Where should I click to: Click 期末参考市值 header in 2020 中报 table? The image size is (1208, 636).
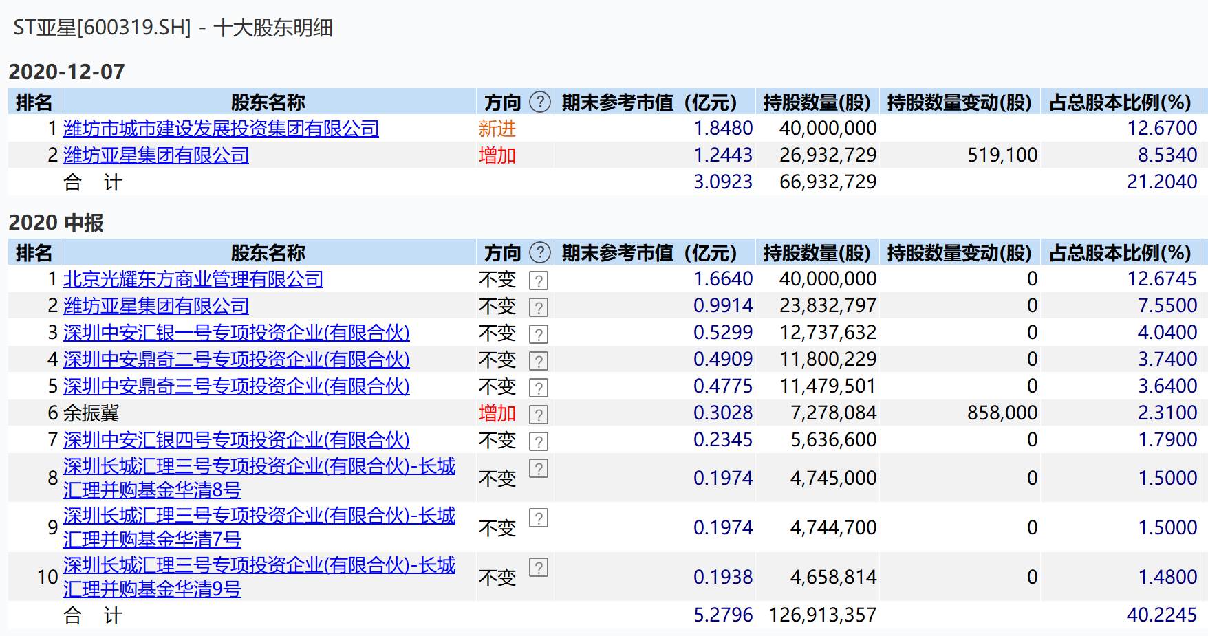click(x=649, y=252)
